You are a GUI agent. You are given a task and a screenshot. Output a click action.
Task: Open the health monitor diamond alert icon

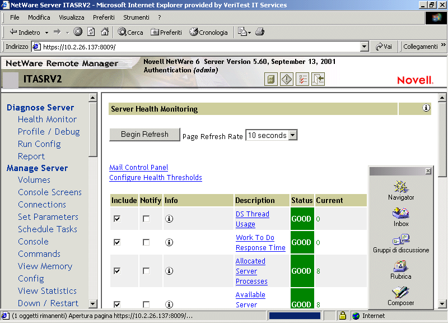(x=286, y=79)
